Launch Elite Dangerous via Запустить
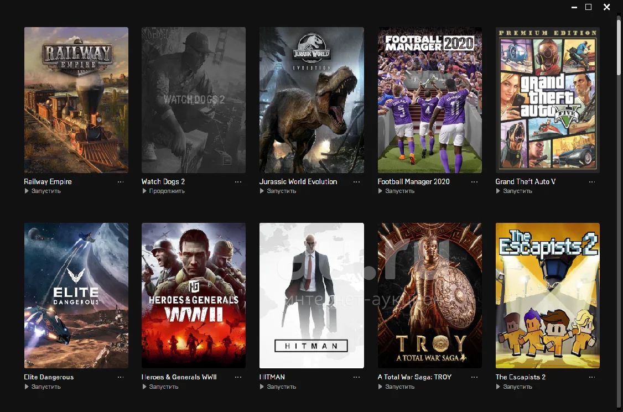This screenshot has width=623, height=412. coord(43,387)
